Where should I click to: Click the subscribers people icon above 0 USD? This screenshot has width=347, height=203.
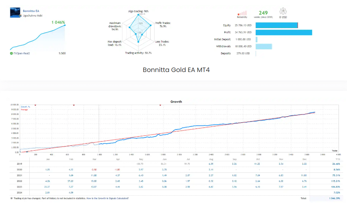coord(283,12)
